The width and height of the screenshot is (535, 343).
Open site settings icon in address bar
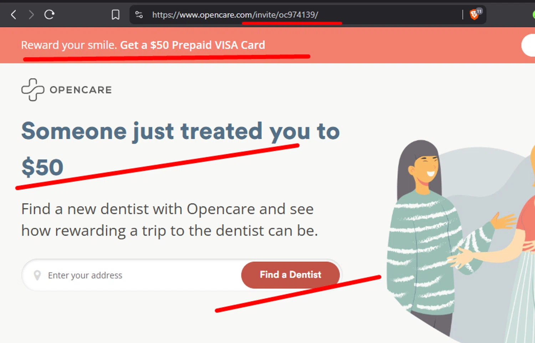(x=139, y=15)
